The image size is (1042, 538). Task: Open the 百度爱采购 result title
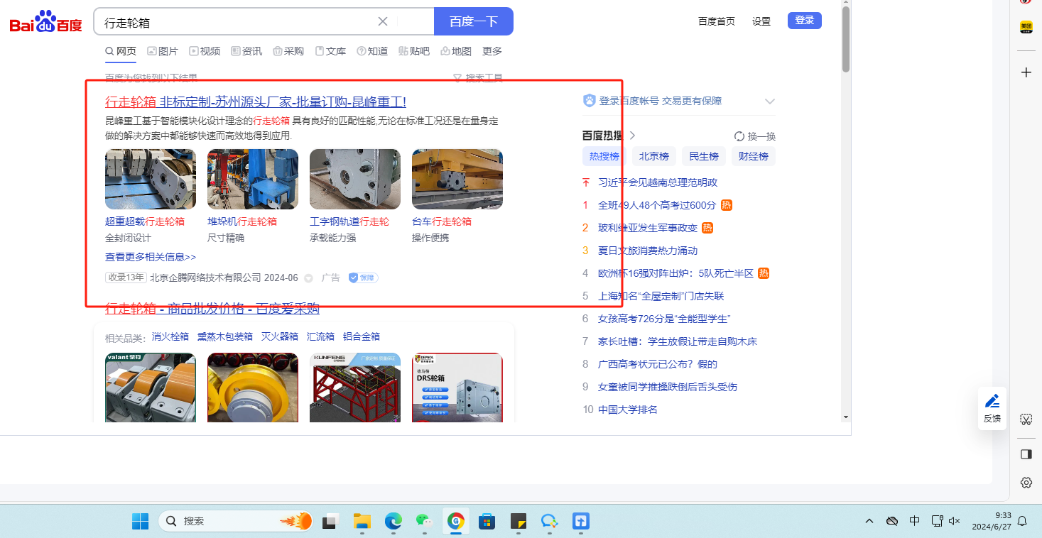point(212,309)
